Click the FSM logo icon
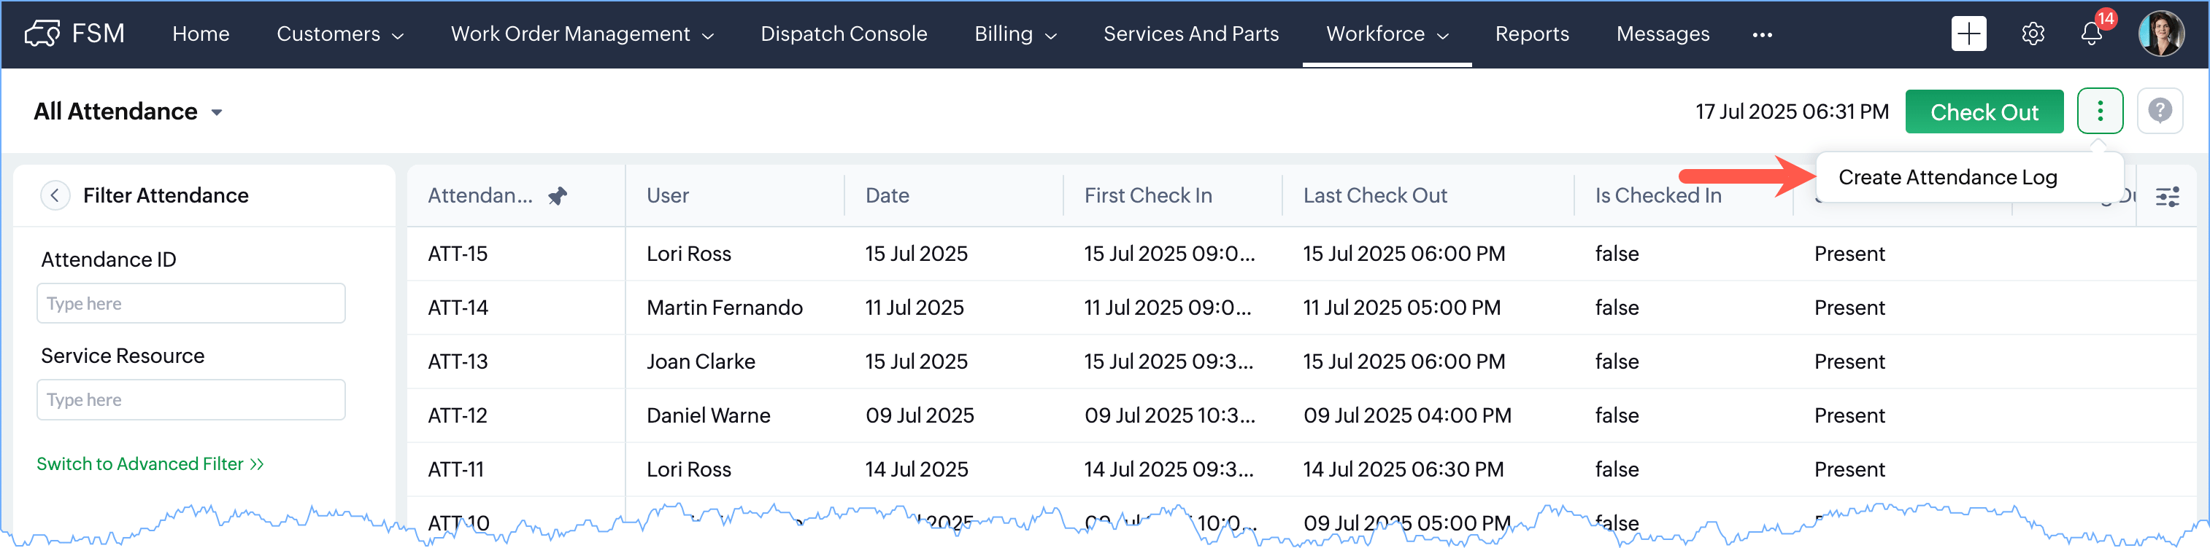This screenshot has height=548, width=2210. click(42, 34)
